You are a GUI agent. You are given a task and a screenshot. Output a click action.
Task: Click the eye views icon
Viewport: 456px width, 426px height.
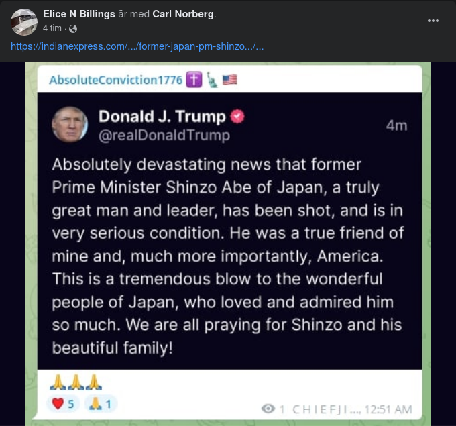click(268, 409)
